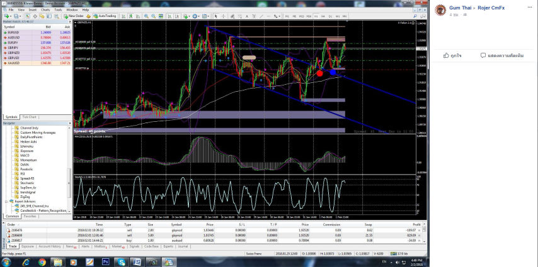Select the M5 timeframe
Viewport: 538px width, 267px height.
tap(294, 16)
